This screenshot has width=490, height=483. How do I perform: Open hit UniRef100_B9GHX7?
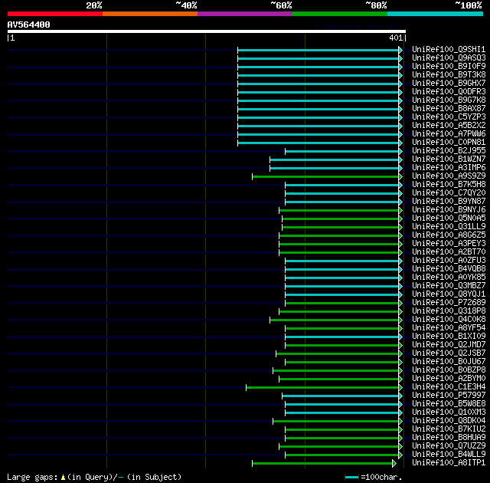[x=449, y=84]
